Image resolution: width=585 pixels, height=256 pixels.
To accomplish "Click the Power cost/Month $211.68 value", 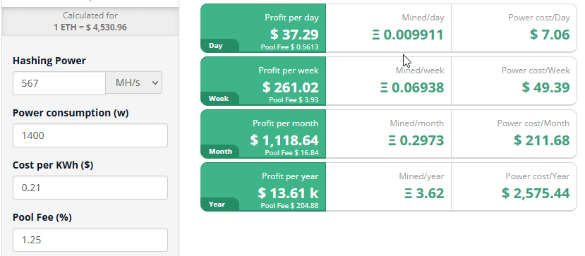I will pyautogui.click(x=542, y=140).
